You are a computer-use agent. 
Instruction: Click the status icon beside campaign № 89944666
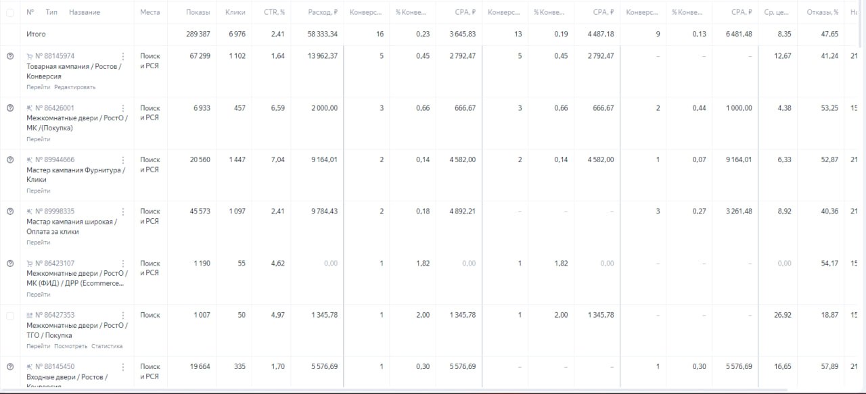point(10,160)
